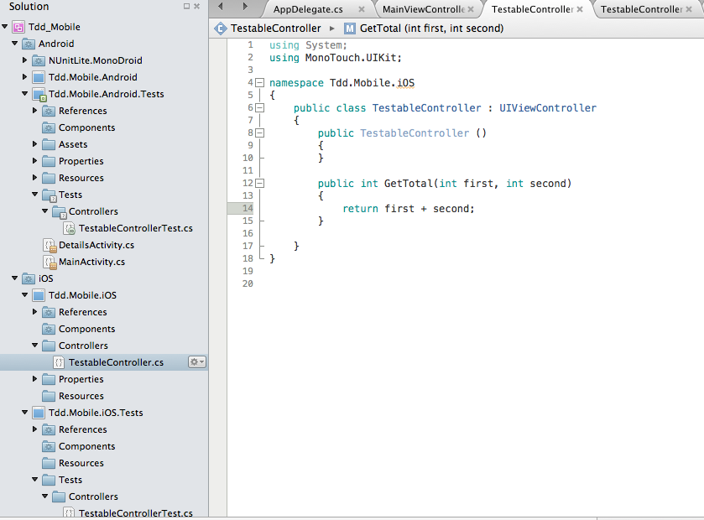The width and height of the screenshot is (704, 520).
Task: Click the DetailsActivity.cs file icon
Action: (50, 246)
